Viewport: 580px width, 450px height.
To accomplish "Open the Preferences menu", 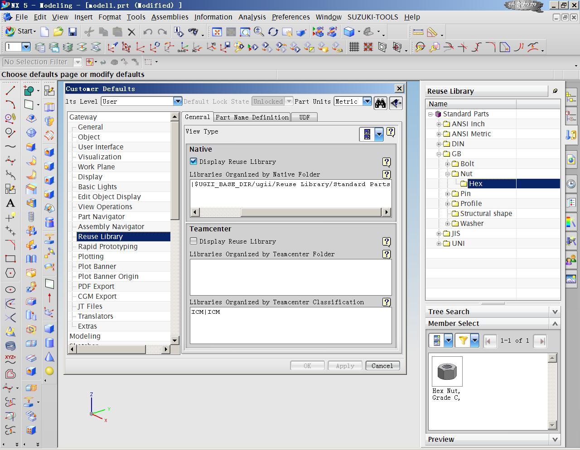I will tap(290, 17).
